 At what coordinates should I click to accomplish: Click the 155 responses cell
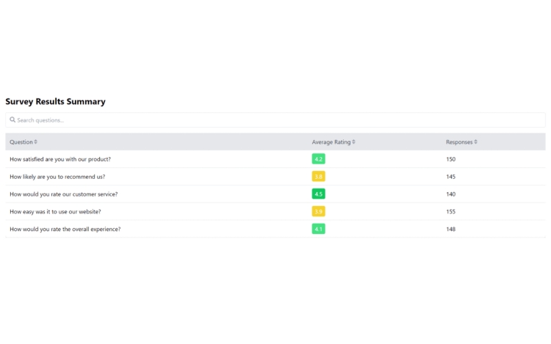point(451,212)
